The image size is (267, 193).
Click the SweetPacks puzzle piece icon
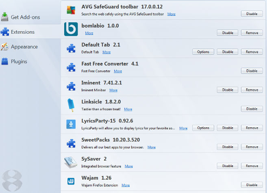(71, 144)
